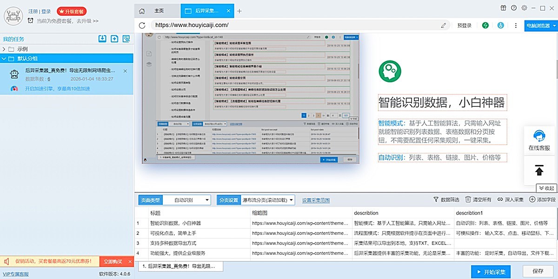
Task: Click the 设置采集范围 link
Action: click(316, 200)
